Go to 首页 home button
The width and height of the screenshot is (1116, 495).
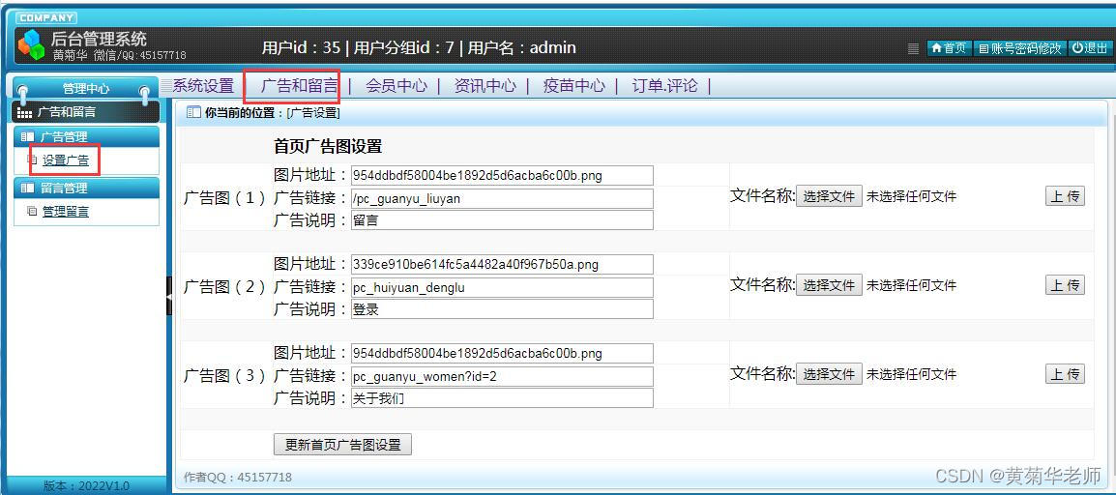(950, 48)
